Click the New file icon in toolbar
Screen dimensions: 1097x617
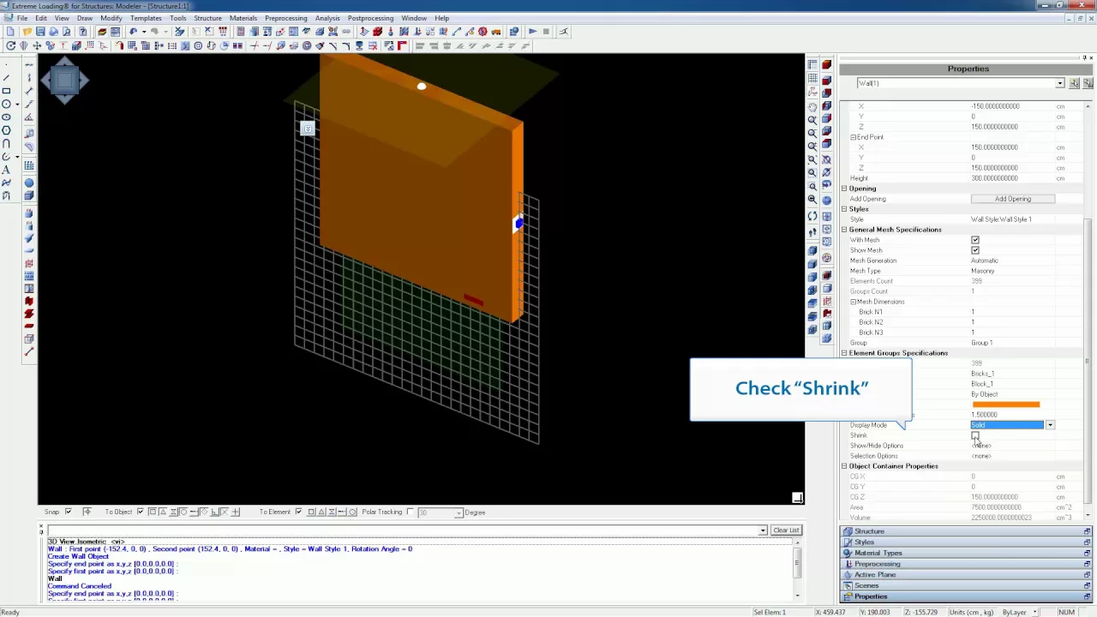point(10,32)
